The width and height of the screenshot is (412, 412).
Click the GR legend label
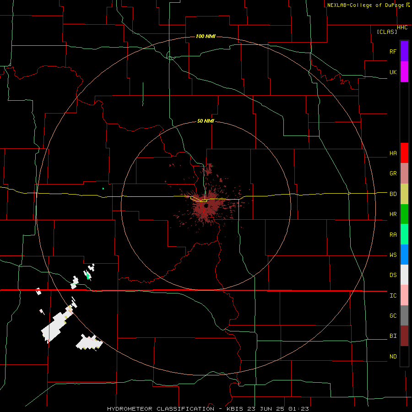tap(393, 173)
